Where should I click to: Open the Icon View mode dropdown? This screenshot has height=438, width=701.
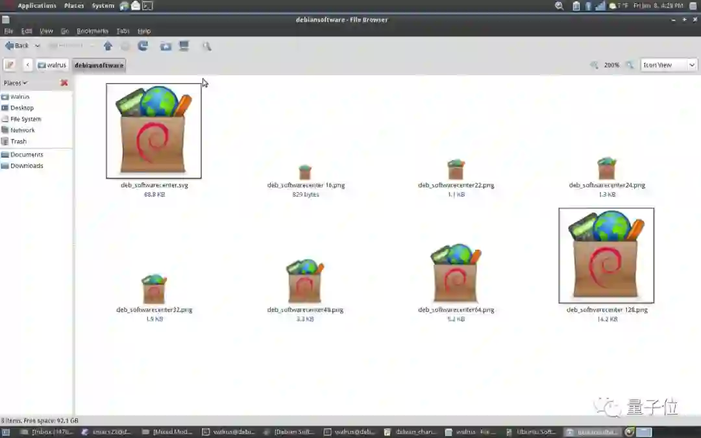click(669, 65)
